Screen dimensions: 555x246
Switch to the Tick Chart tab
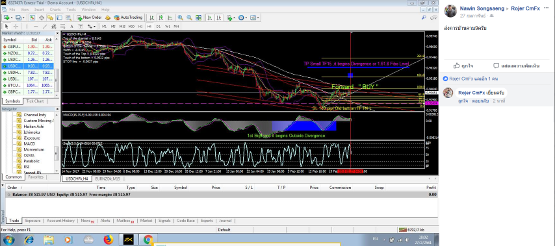coord(34,101)
